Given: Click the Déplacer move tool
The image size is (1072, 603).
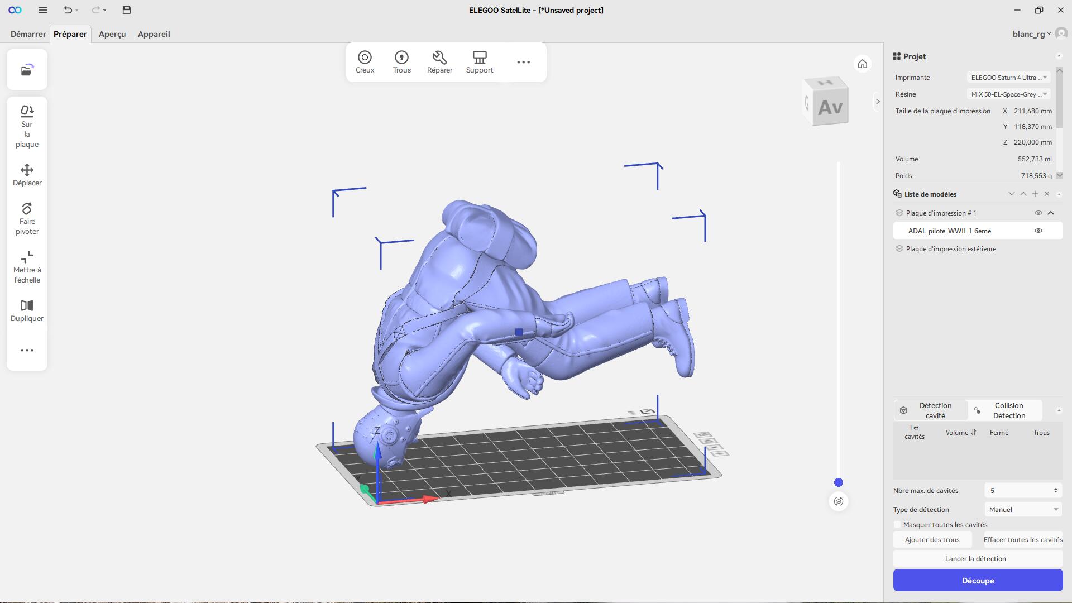Looking at the screenshot, I should 27,175.
